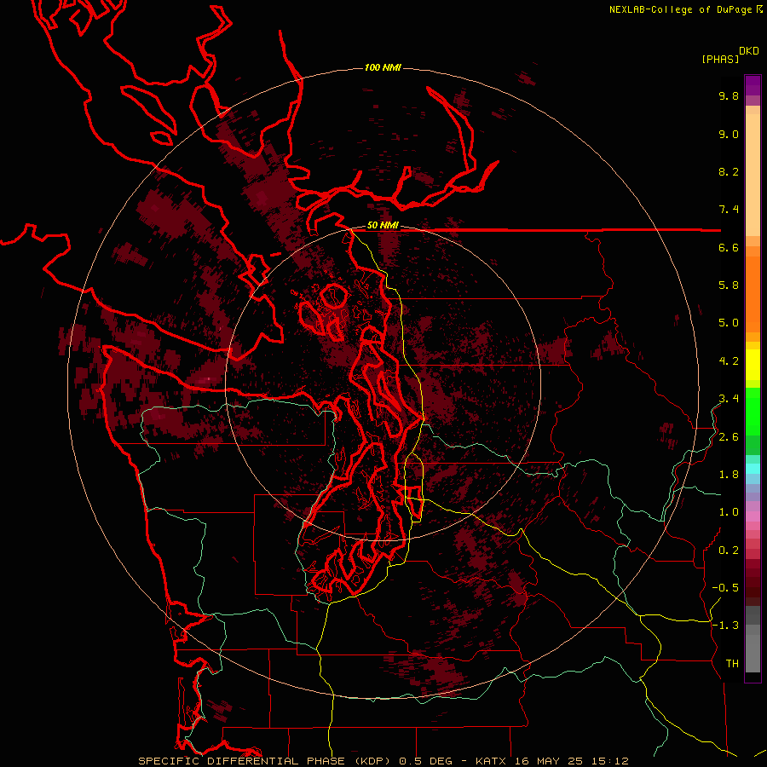Click the KATX radar site identifier
The width and height of the screenshot is (767, 767).
pyautogui.click(x=492, y=761)
